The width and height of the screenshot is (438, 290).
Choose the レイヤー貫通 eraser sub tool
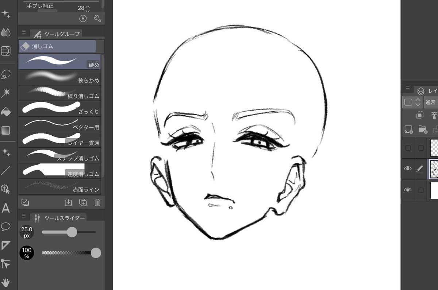59,140
